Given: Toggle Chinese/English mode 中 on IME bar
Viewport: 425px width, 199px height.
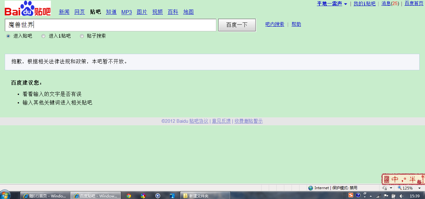Looking at the screenshot, I should click(x=395, y=179).
